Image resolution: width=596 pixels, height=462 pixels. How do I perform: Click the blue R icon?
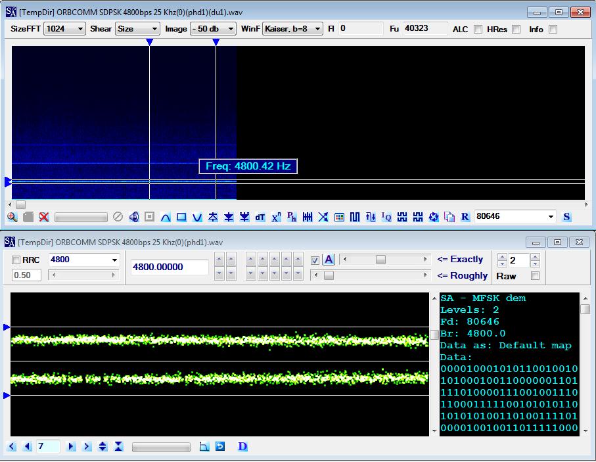click(465, 217)
